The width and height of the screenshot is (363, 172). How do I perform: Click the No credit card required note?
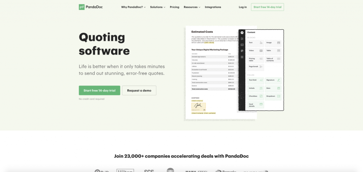tap(91, 99)
